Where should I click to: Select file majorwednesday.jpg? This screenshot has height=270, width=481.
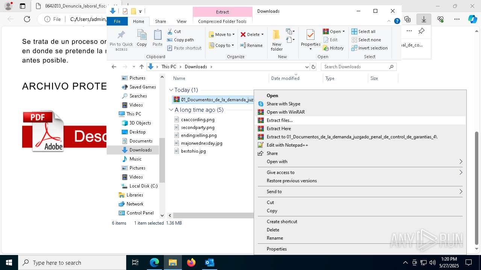pyautogui.click(x=201, y=143)
